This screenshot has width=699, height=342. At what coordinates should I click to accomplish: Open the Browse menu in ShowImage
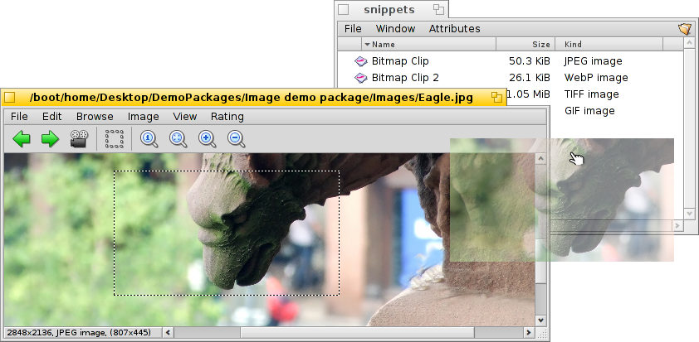click(x=95, y=117)
